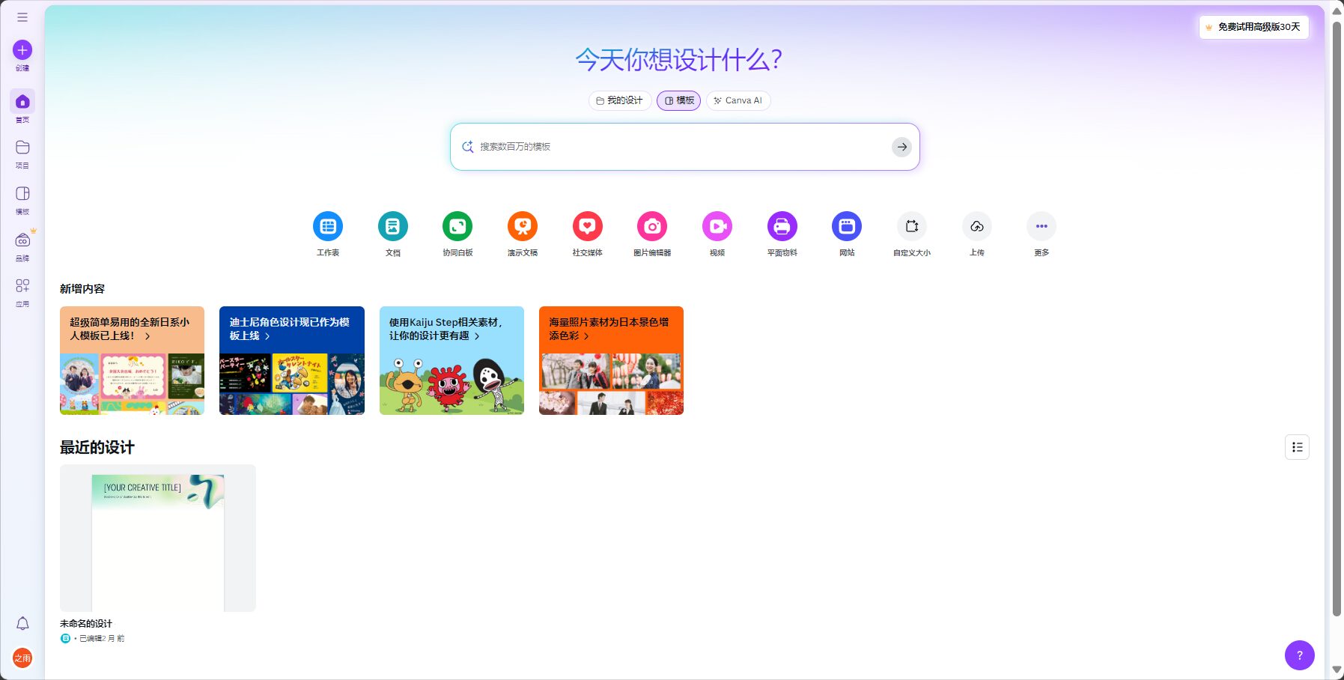Click the purple Create plus button
Image resolution: width=1344 pixels, height=680 pixels.
click(x=22, y=50)
